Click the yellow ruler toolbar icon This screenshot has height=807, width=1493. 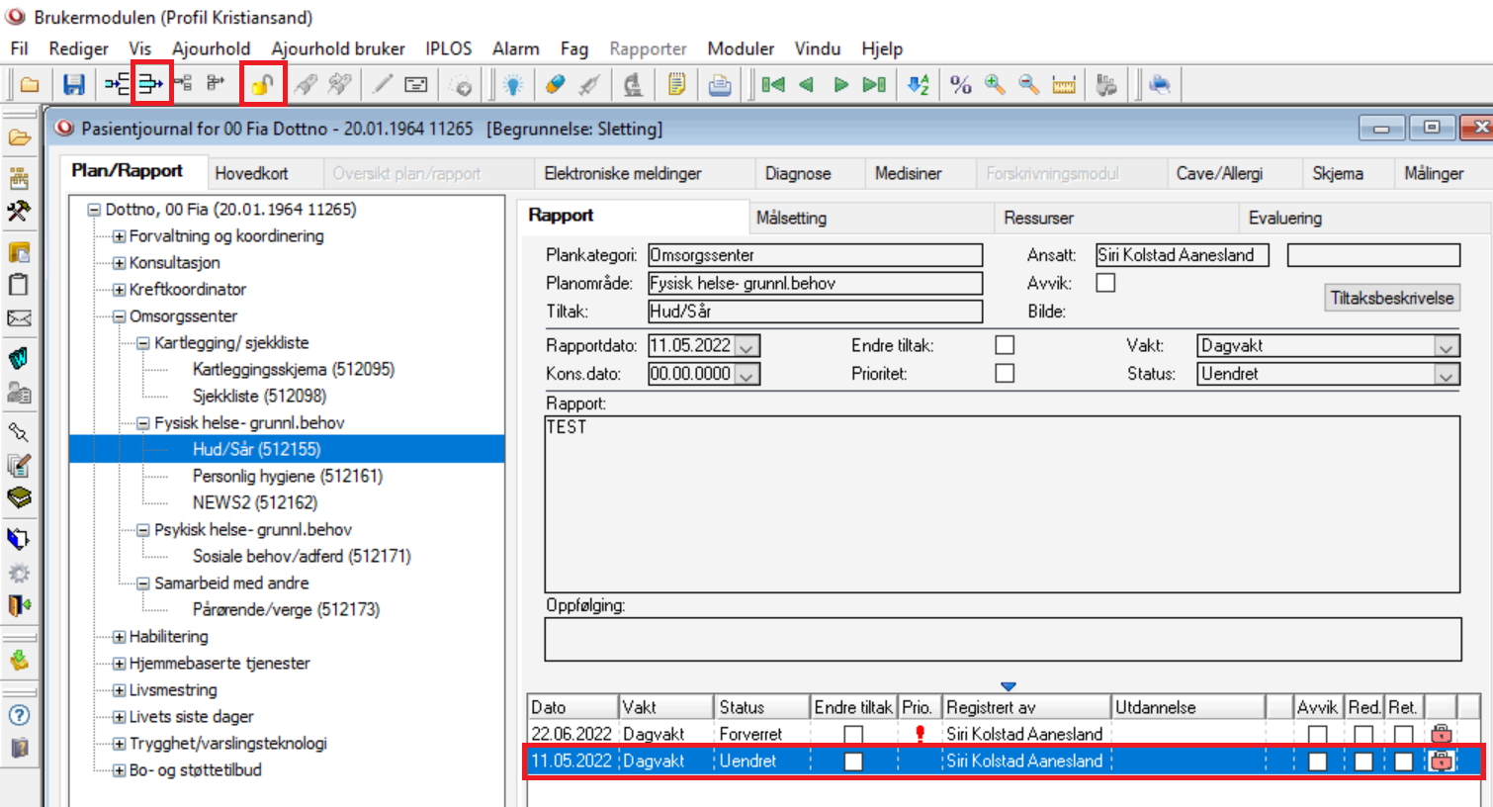click(x=1064, y=85)
